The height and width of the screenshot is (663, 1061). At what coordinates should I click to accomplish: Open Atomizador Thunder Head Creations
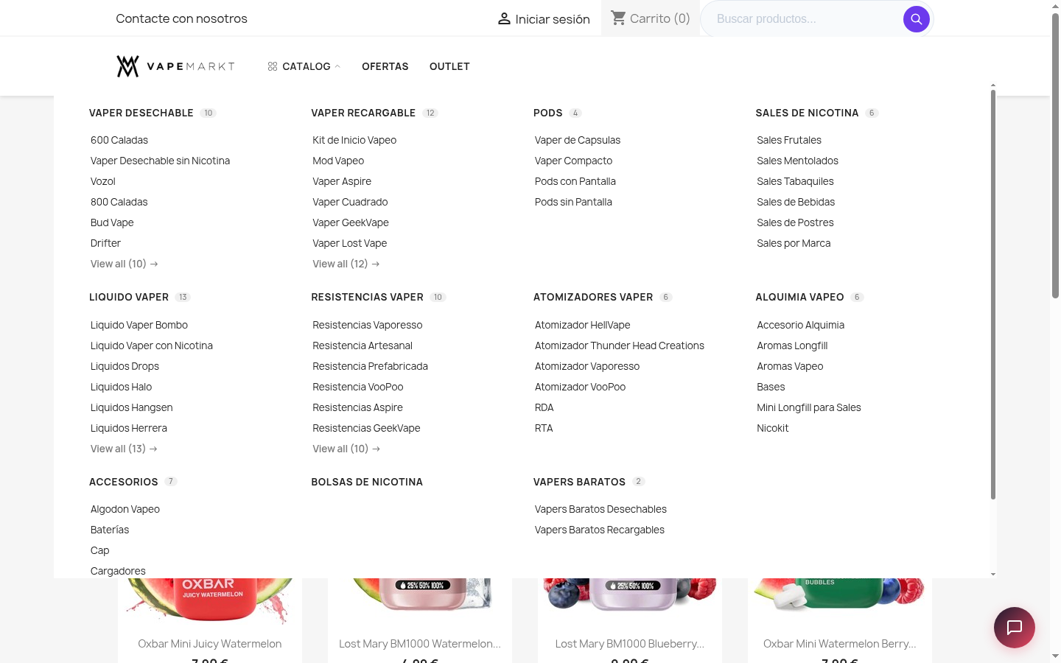coord(620,345)
